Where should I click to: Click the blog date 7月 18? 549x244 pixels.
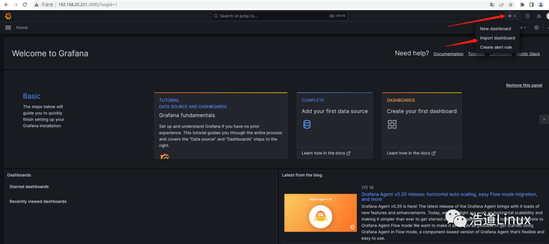[368, 188]
